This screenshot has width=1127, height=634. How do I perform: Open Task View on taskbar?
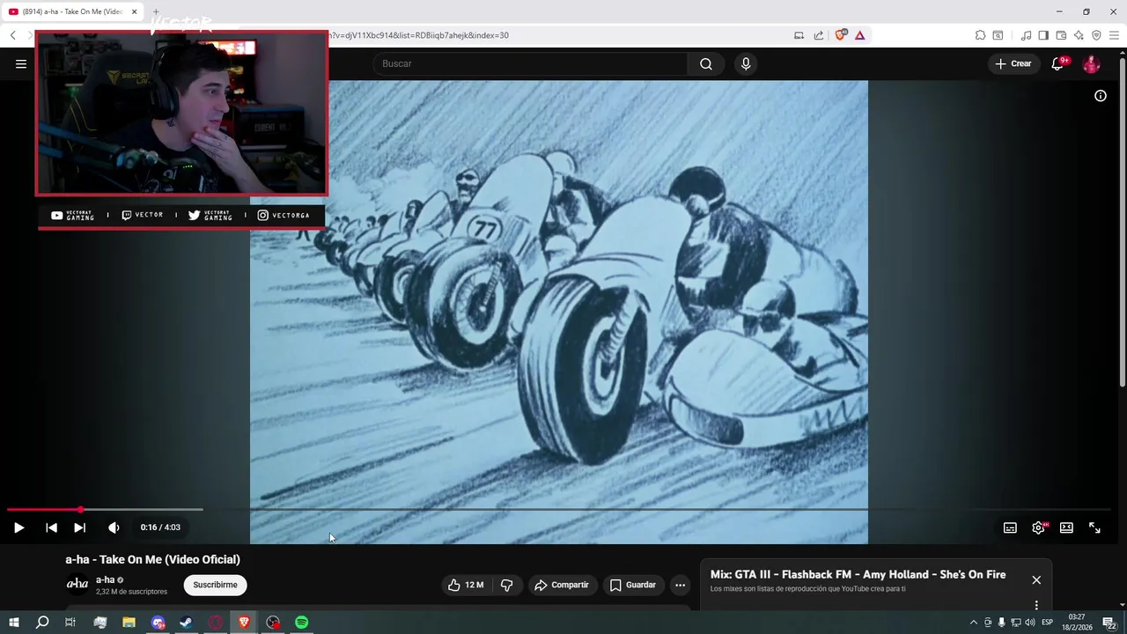click(70, 623)
